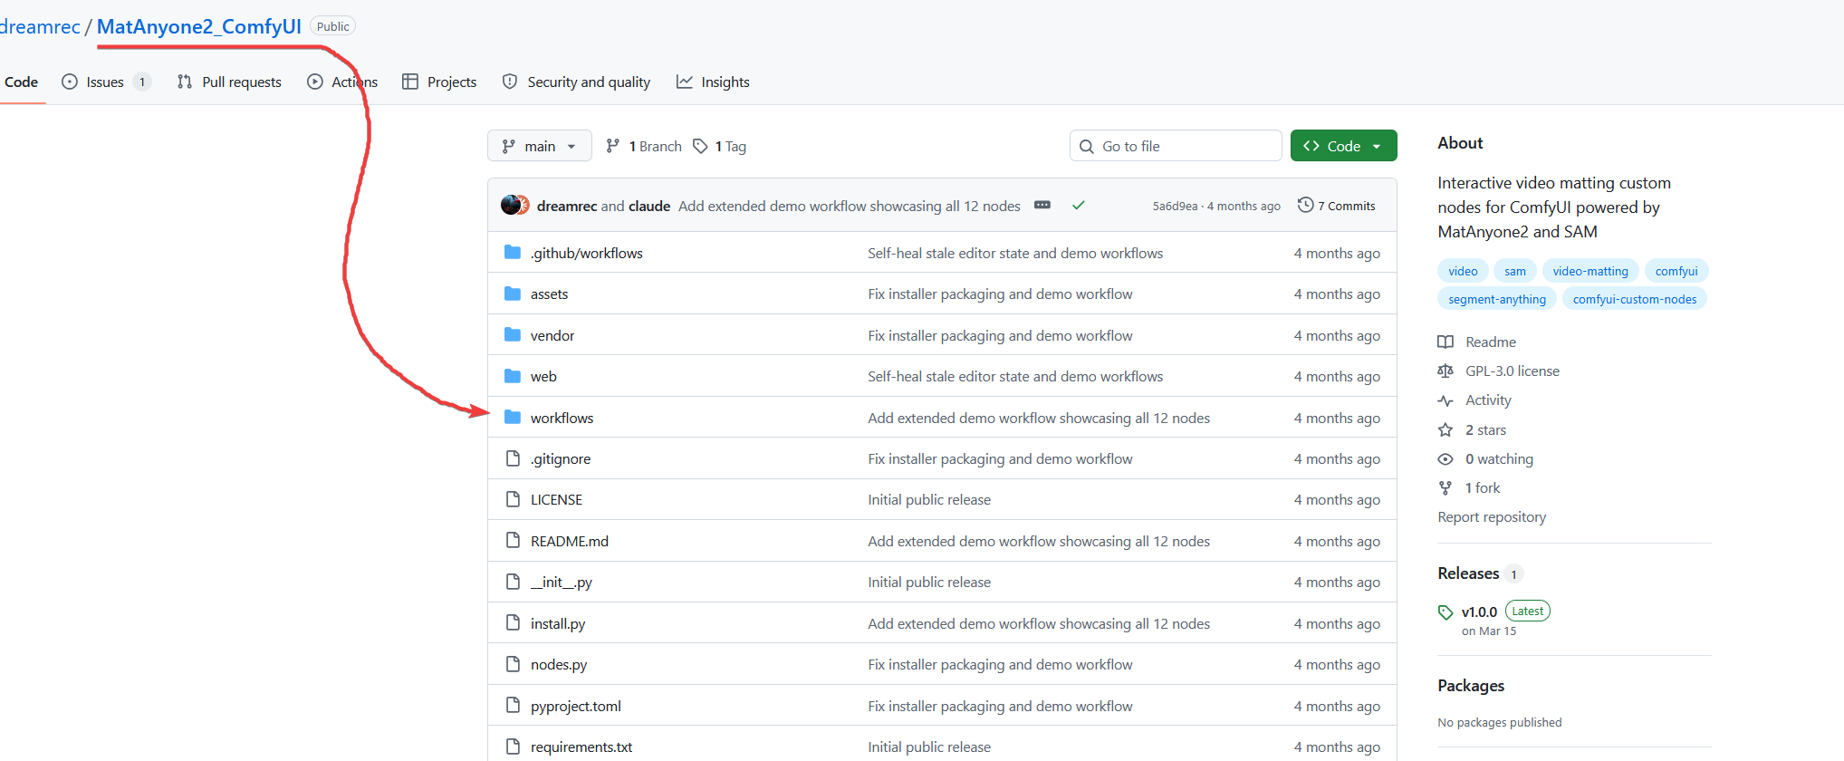
Task: Click the fork icon in About
Action: point(1445,488)
